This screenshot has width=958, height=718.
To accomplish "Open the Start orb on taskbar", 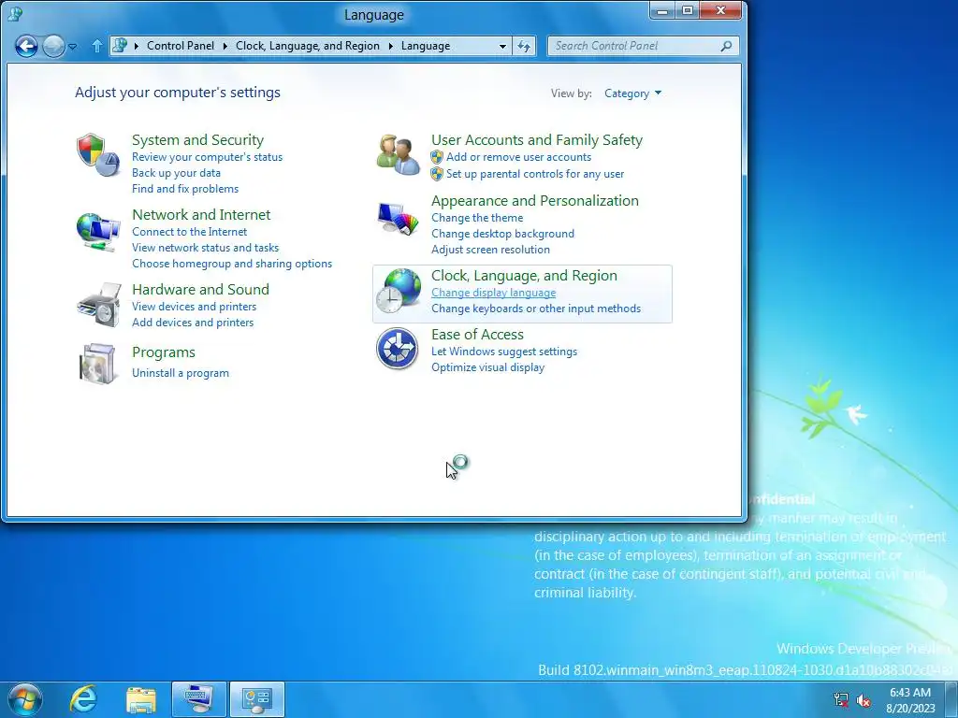I will tap(25, 699).
